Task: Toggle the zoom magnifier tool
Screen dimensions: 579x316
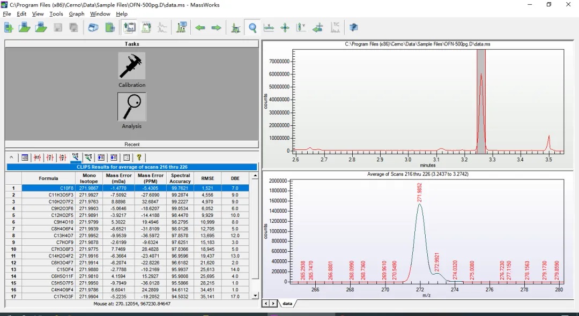Action: pos(252,27)
